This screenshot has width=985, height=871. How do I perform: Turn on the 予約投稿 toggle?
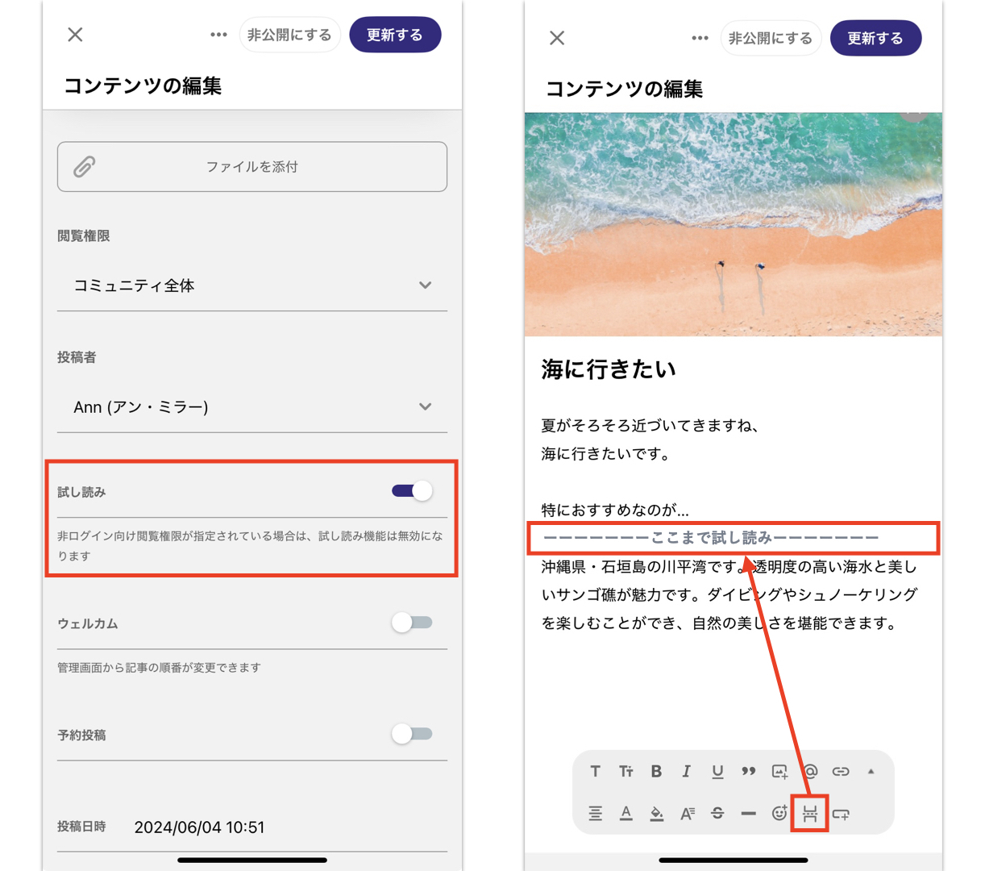tap(412, 734)
